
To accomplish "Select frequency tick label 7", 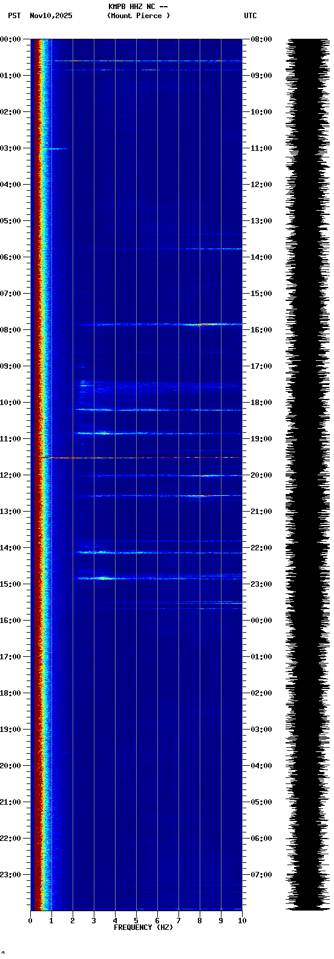I will [178, 921].
